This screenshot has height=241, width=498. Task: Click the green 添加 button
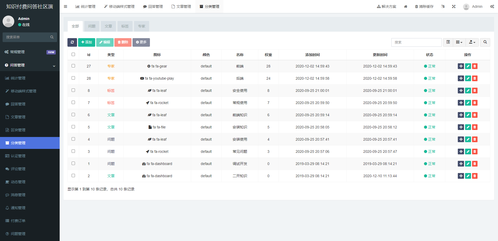click(87, 42)
